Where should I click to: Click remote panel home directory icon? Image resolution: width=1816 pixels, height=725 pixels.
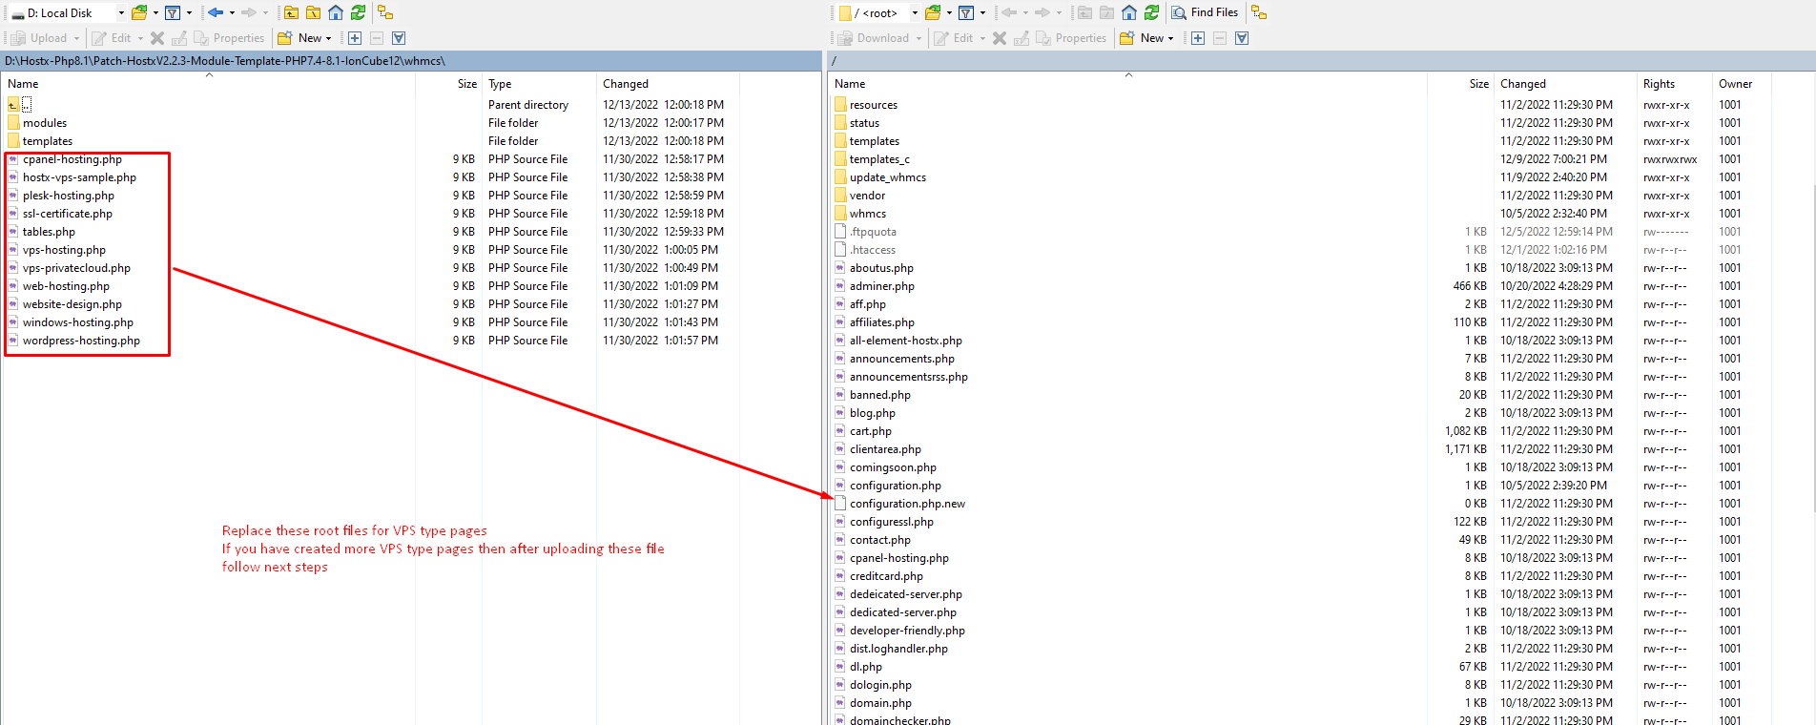pos(1129,12)
